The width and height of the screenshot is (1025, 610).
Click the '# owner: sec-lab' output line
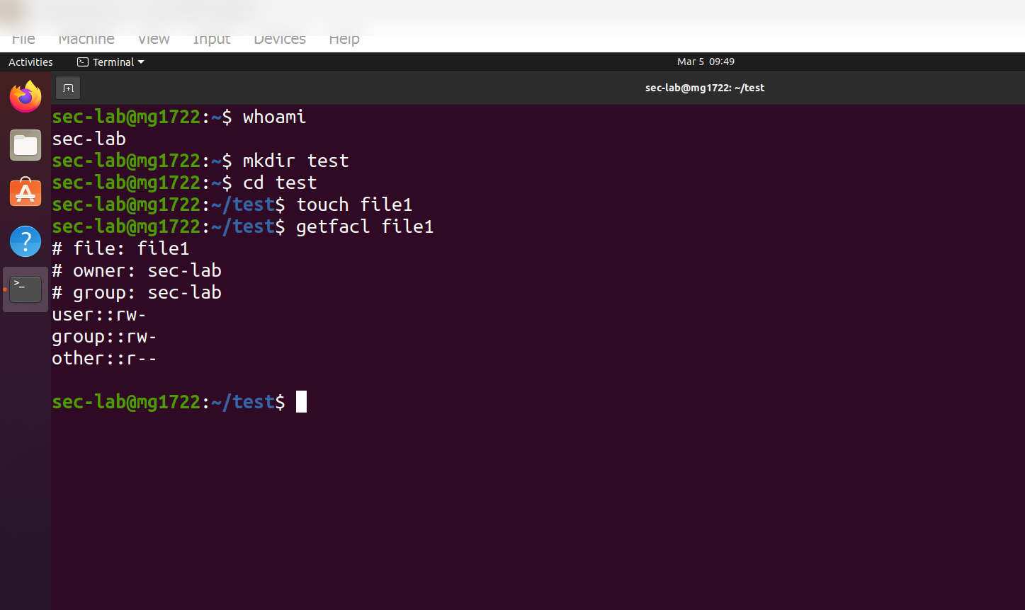[137, 270]
